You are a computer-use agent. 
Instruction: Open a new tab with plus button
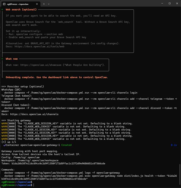point(44,4)
